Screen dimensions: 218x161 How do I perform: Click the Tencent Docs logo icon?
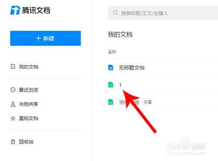[15, 10]
